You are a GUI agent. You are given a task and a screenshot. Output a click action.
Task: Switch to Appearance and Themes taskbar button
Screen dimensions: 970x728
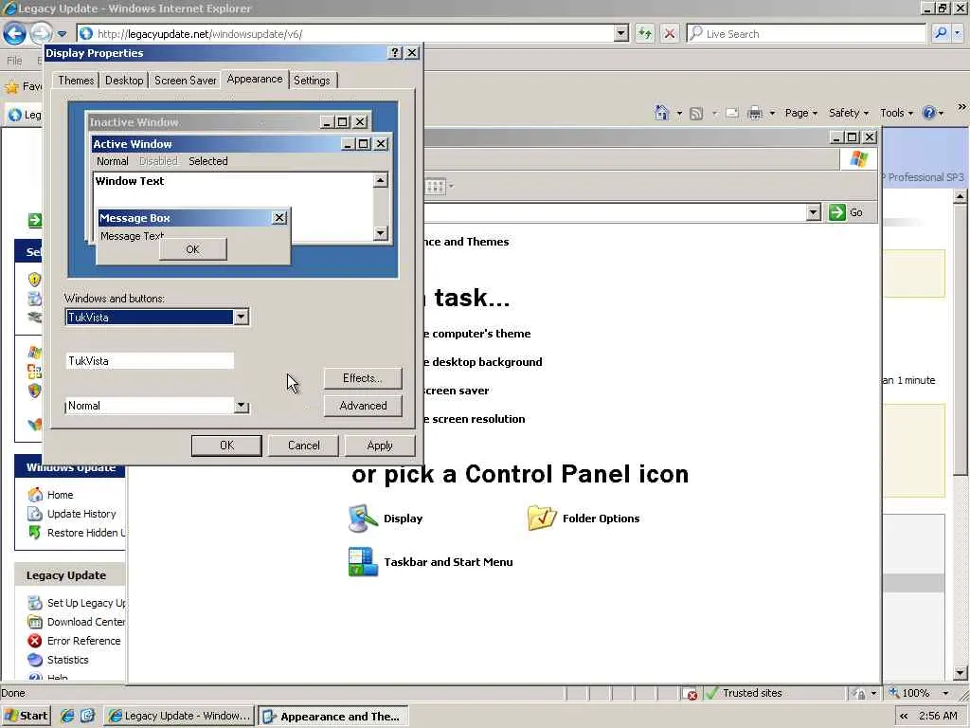coord(332,717)
